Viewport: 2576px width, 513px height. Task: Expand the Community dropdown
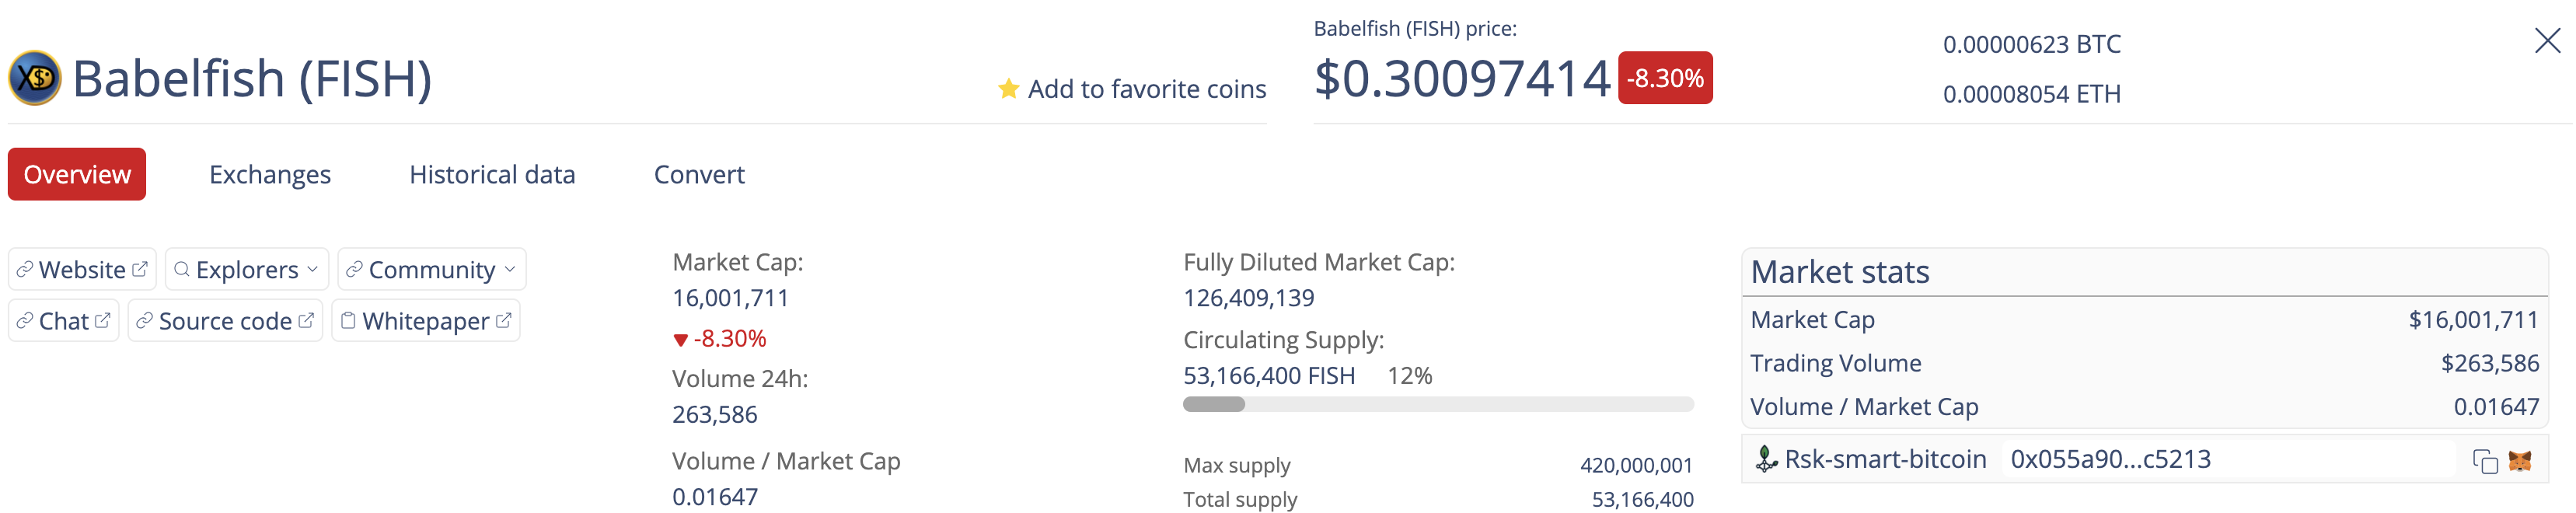coord(432,269)
